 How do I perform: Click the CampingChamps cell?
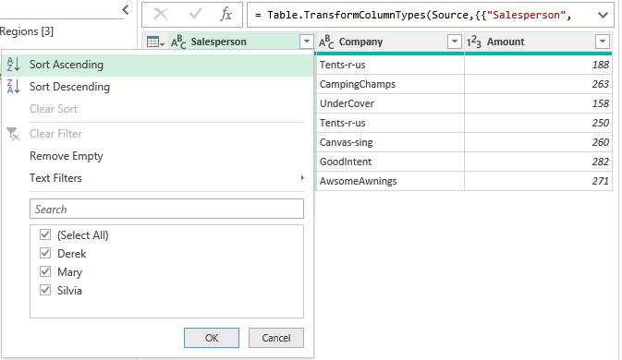point(390,84)
